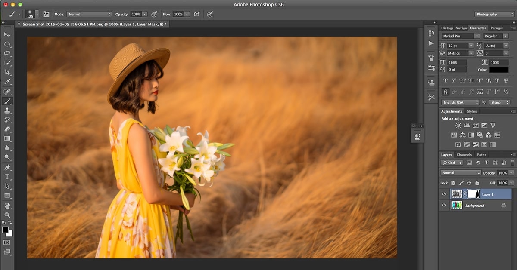Open the Actions panel play icon

click(431, 43)
